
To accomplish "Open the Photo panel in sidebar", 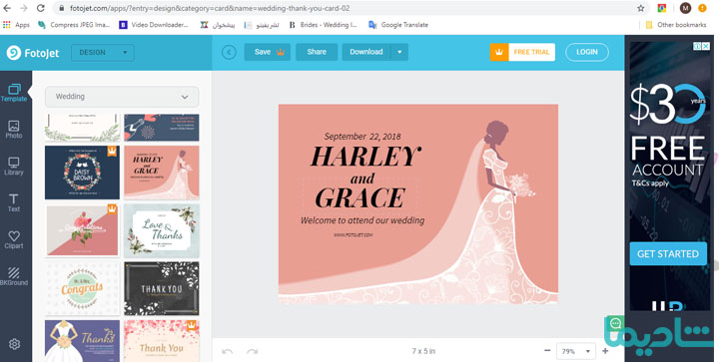I will [14, 130].
